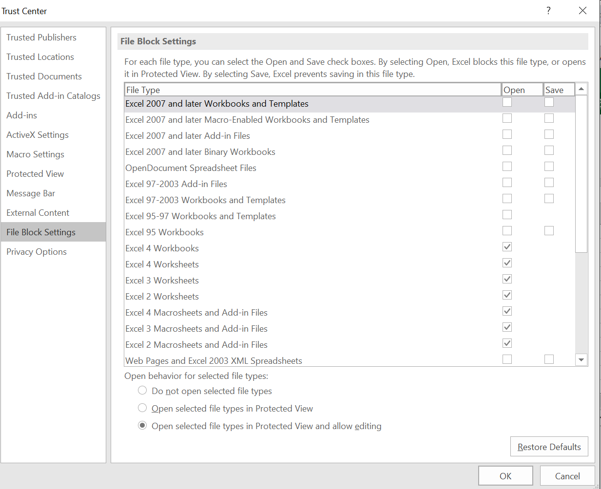Uncheck Open for Excel 4 Workbooks
This screenshot has height=489, width=601.
507,247
